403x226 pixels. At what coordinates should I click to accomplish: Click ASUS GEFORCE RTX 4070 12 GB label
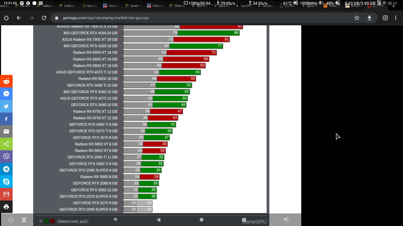coord(89,98)
